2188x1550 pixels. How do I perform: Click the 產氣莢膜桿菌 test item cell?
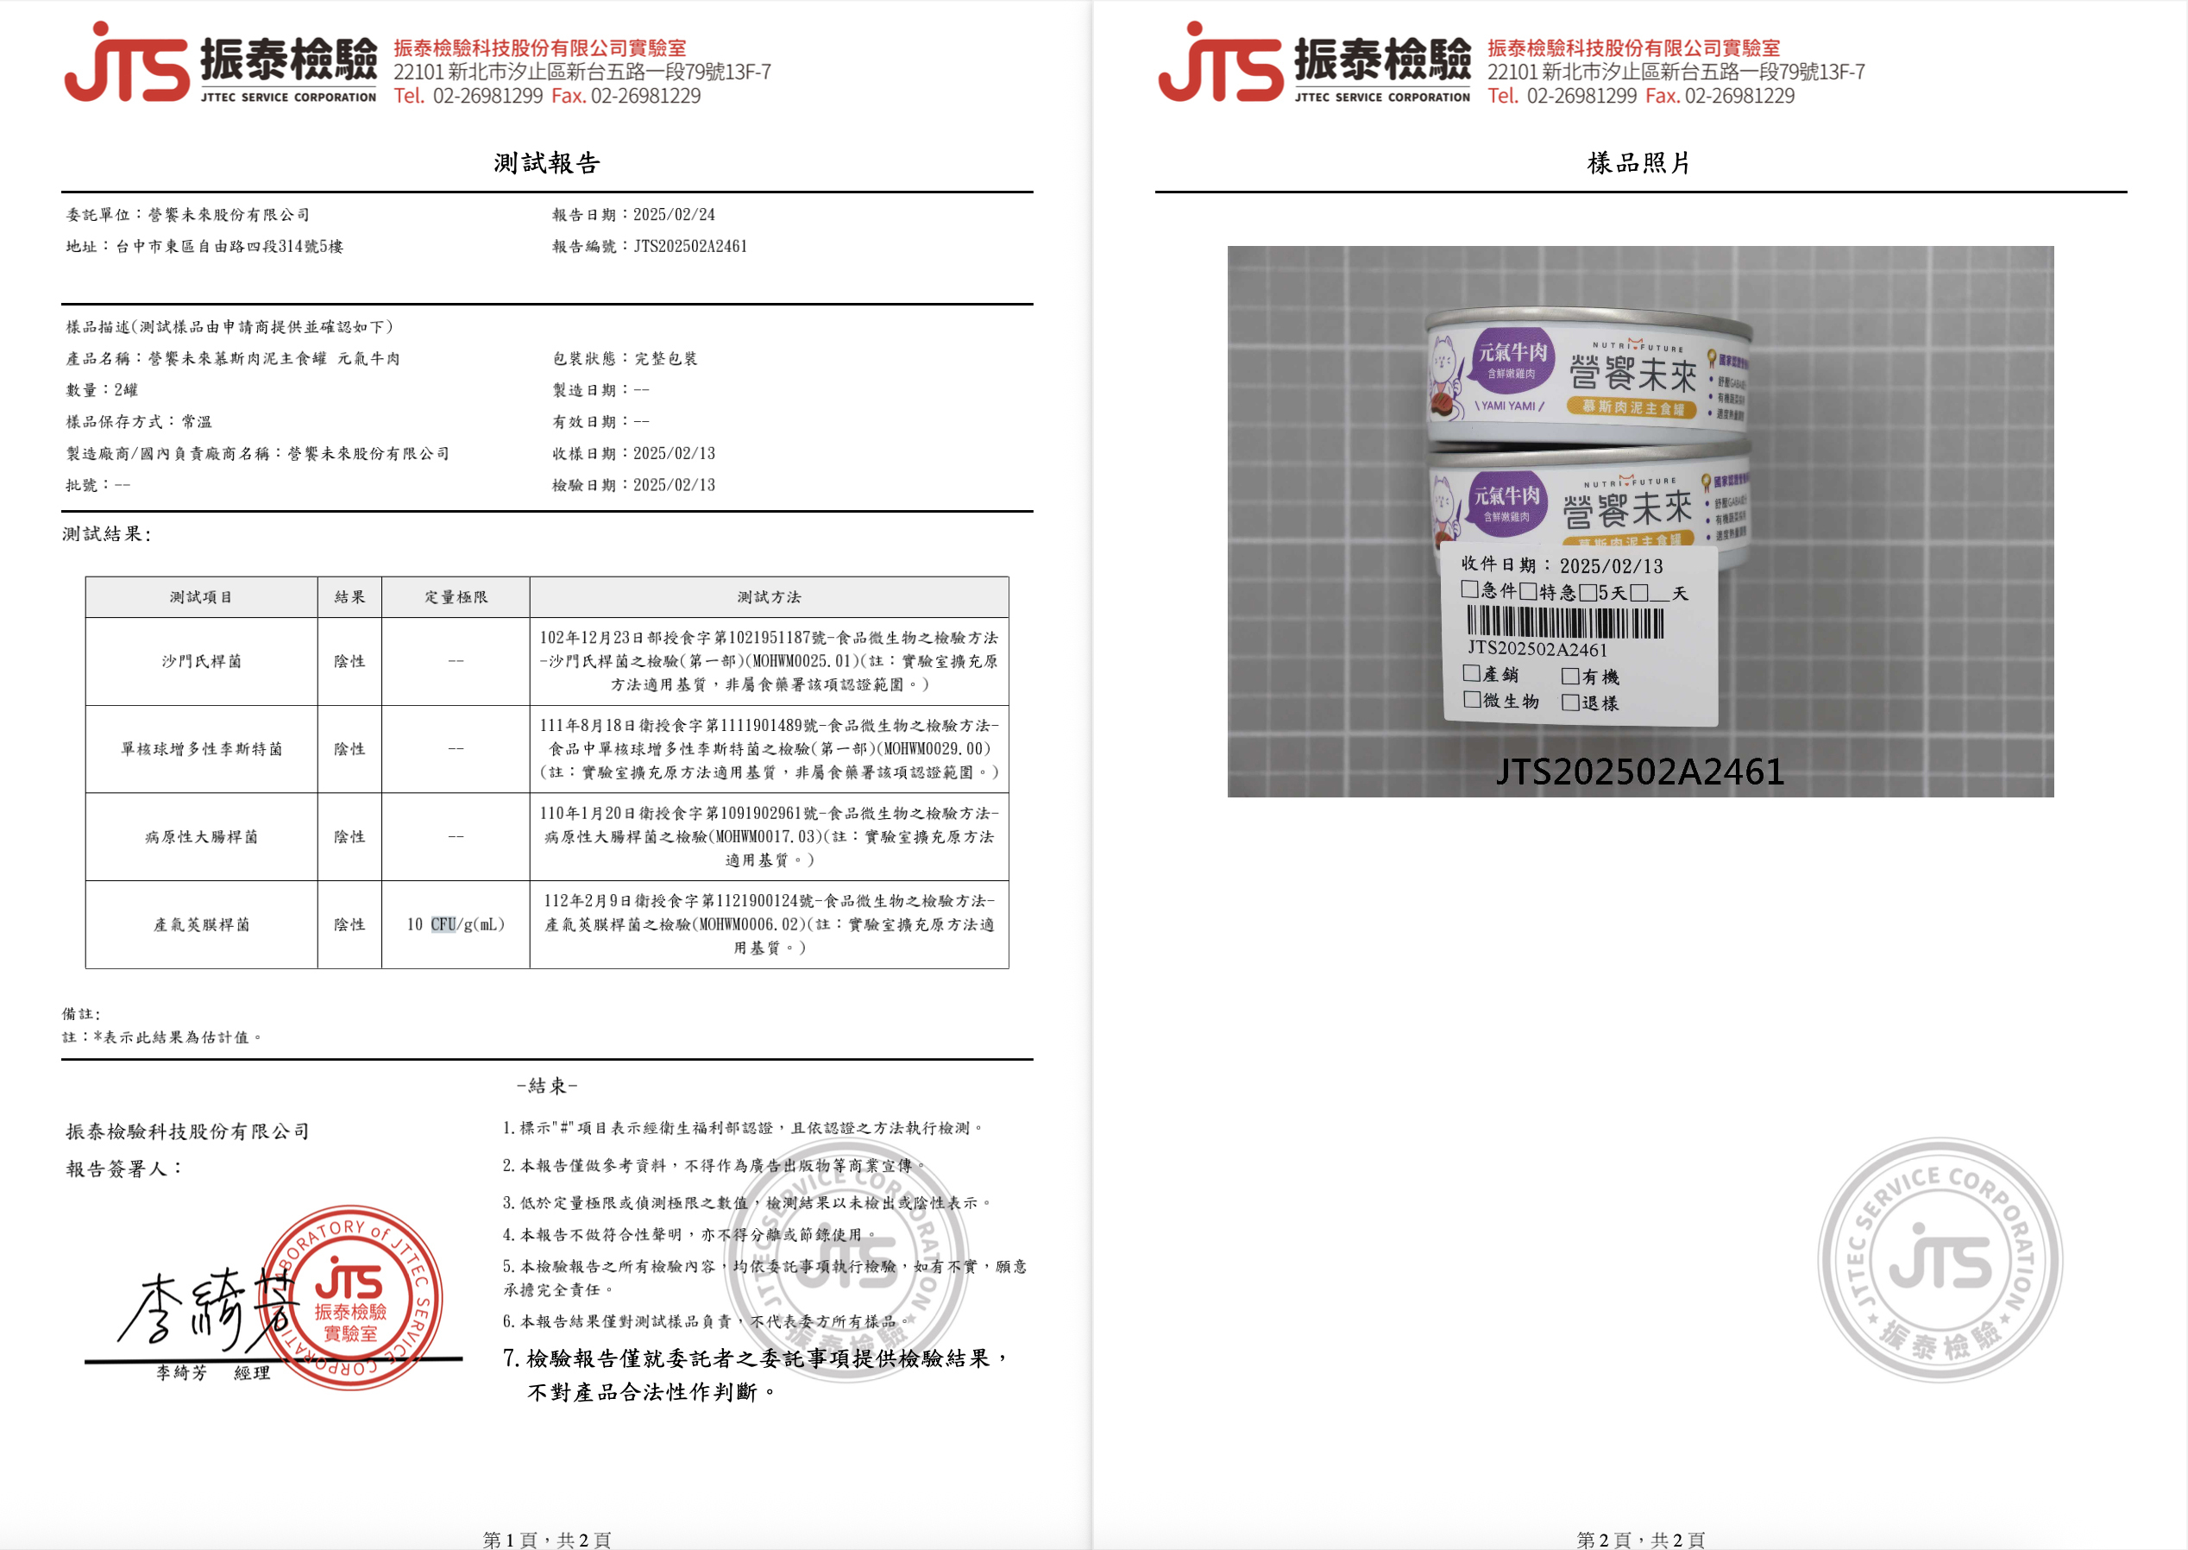click(x=201, y=925)
